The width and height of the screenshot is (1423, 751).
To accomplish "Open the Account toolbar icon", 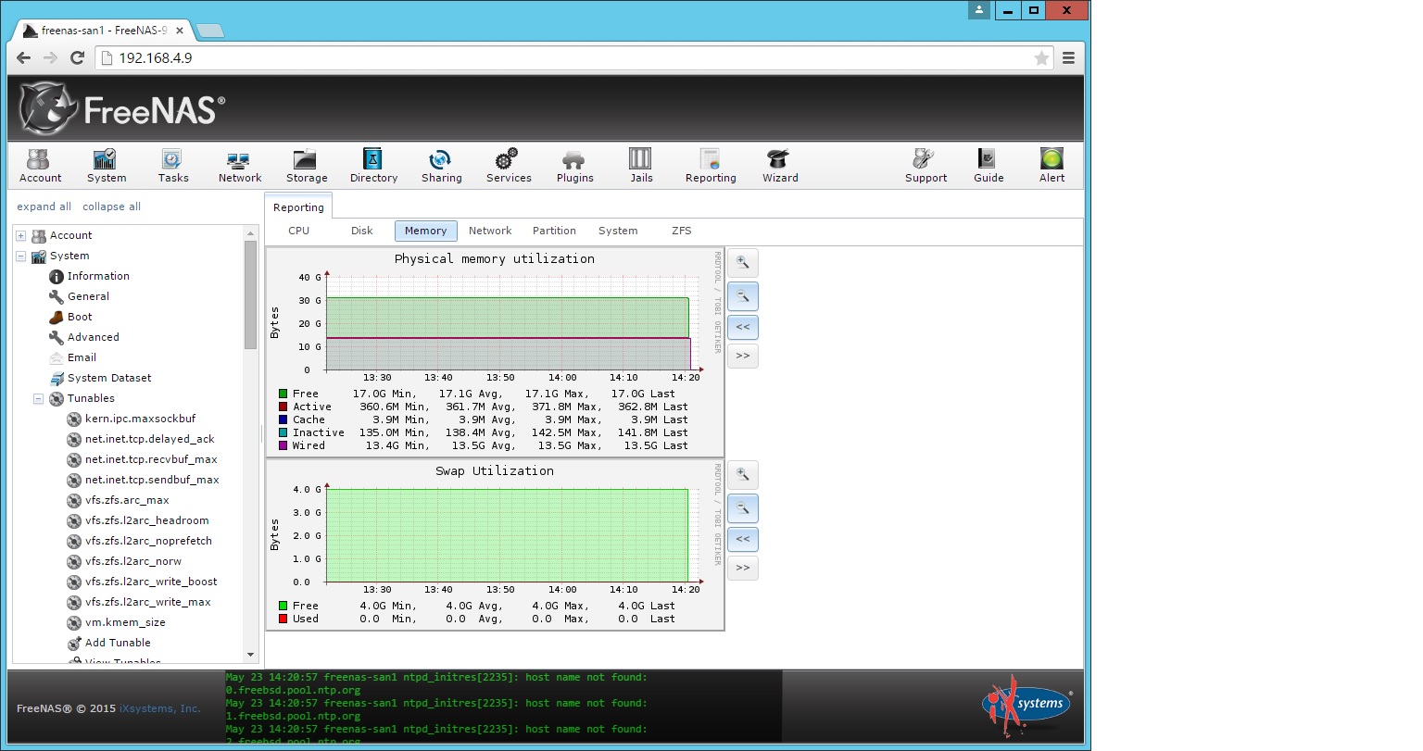I will 40,166.
